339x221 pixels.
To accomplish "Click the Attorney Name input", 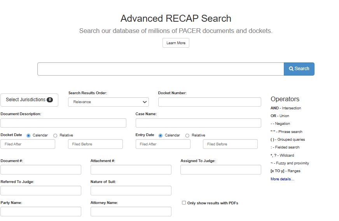I will (131, 212).
